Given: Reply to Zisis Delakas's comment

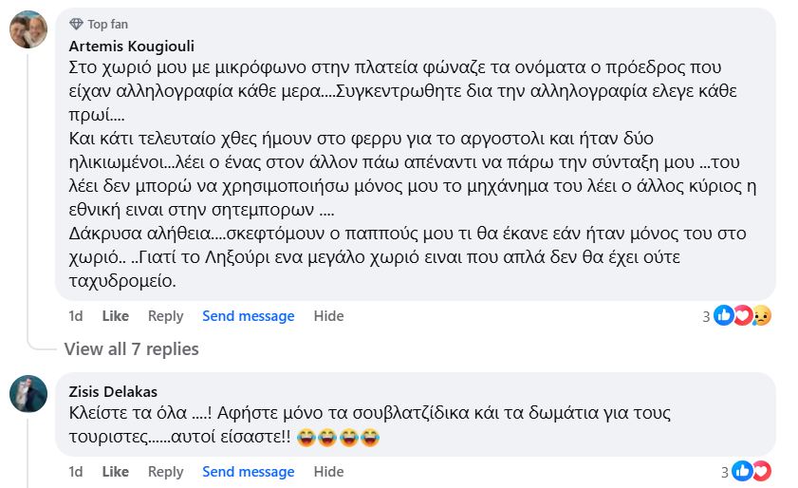Looking at the screenshot, I should [165, 472].
